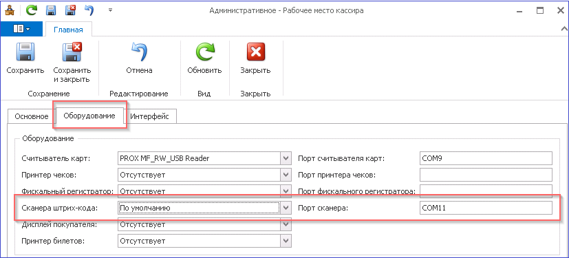This screenshot has height=258, width=569.
Task: Click the green refresh icon in quick access bar
Action: point(32,10)
